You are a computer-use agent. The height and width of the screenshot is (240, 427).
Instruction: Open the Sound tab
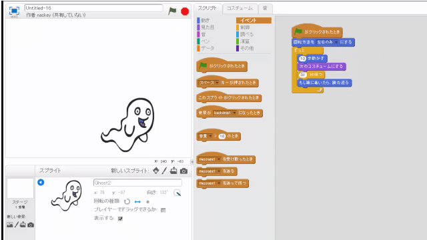pos(265,9)
